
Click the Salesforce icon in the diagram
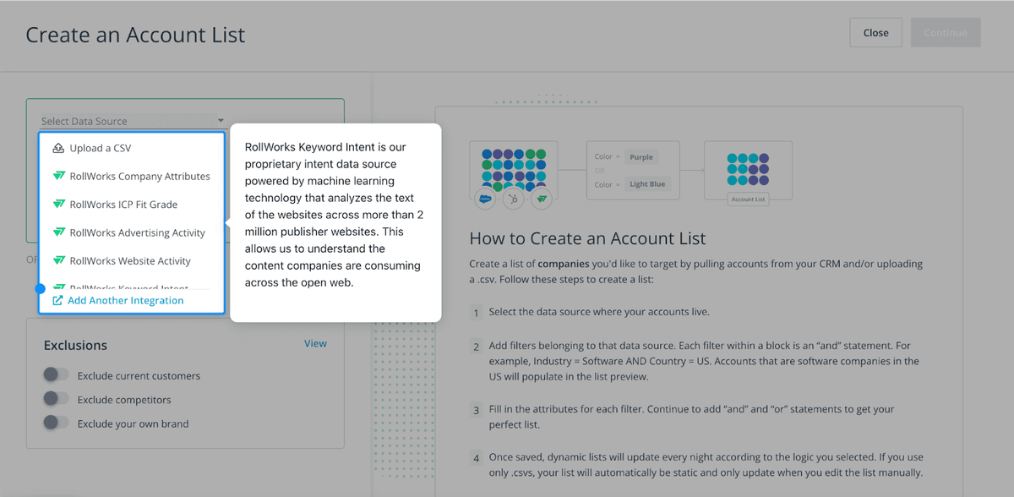coord(486,199)
